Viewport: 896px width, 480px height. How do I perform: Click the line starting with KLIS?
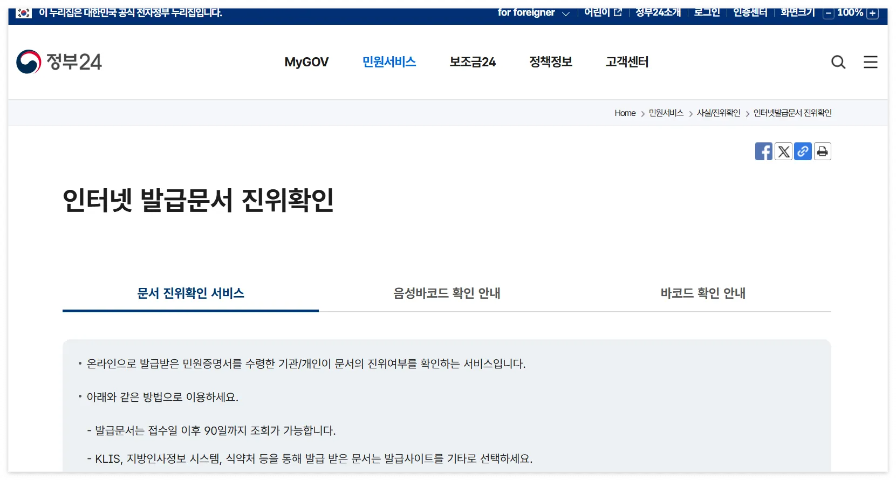tap(310, 459)
